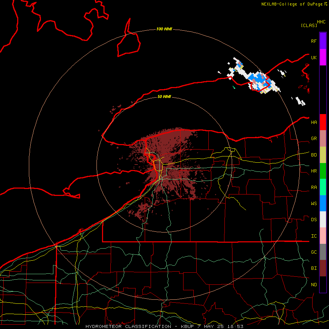Click the white DS legend swatch
329x329 pixels.
[323, 219]
